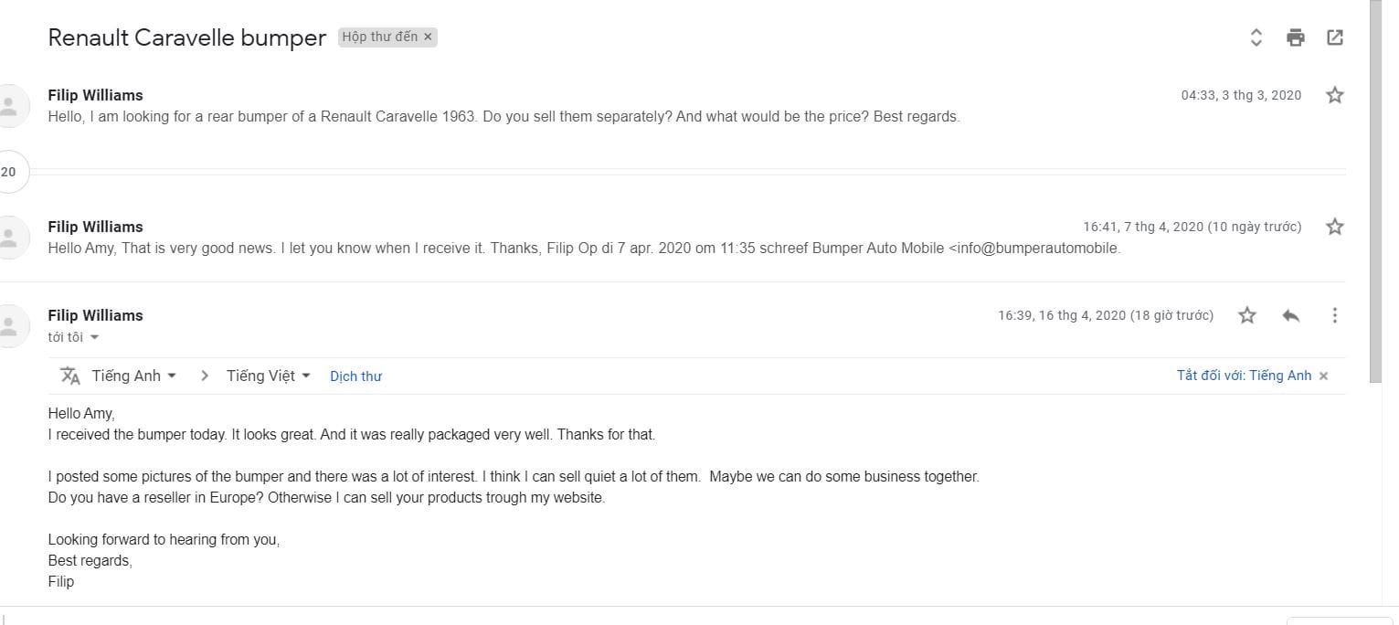Reply to Filip's latest email
The width and height of the screenshot is (1399, 625).
coord(1290,315)
